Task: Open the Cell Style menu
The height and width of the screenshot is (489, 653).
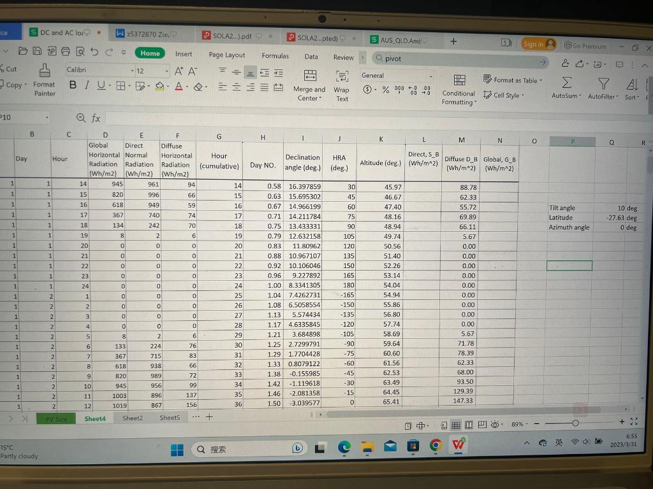Action: coord(504,96)
